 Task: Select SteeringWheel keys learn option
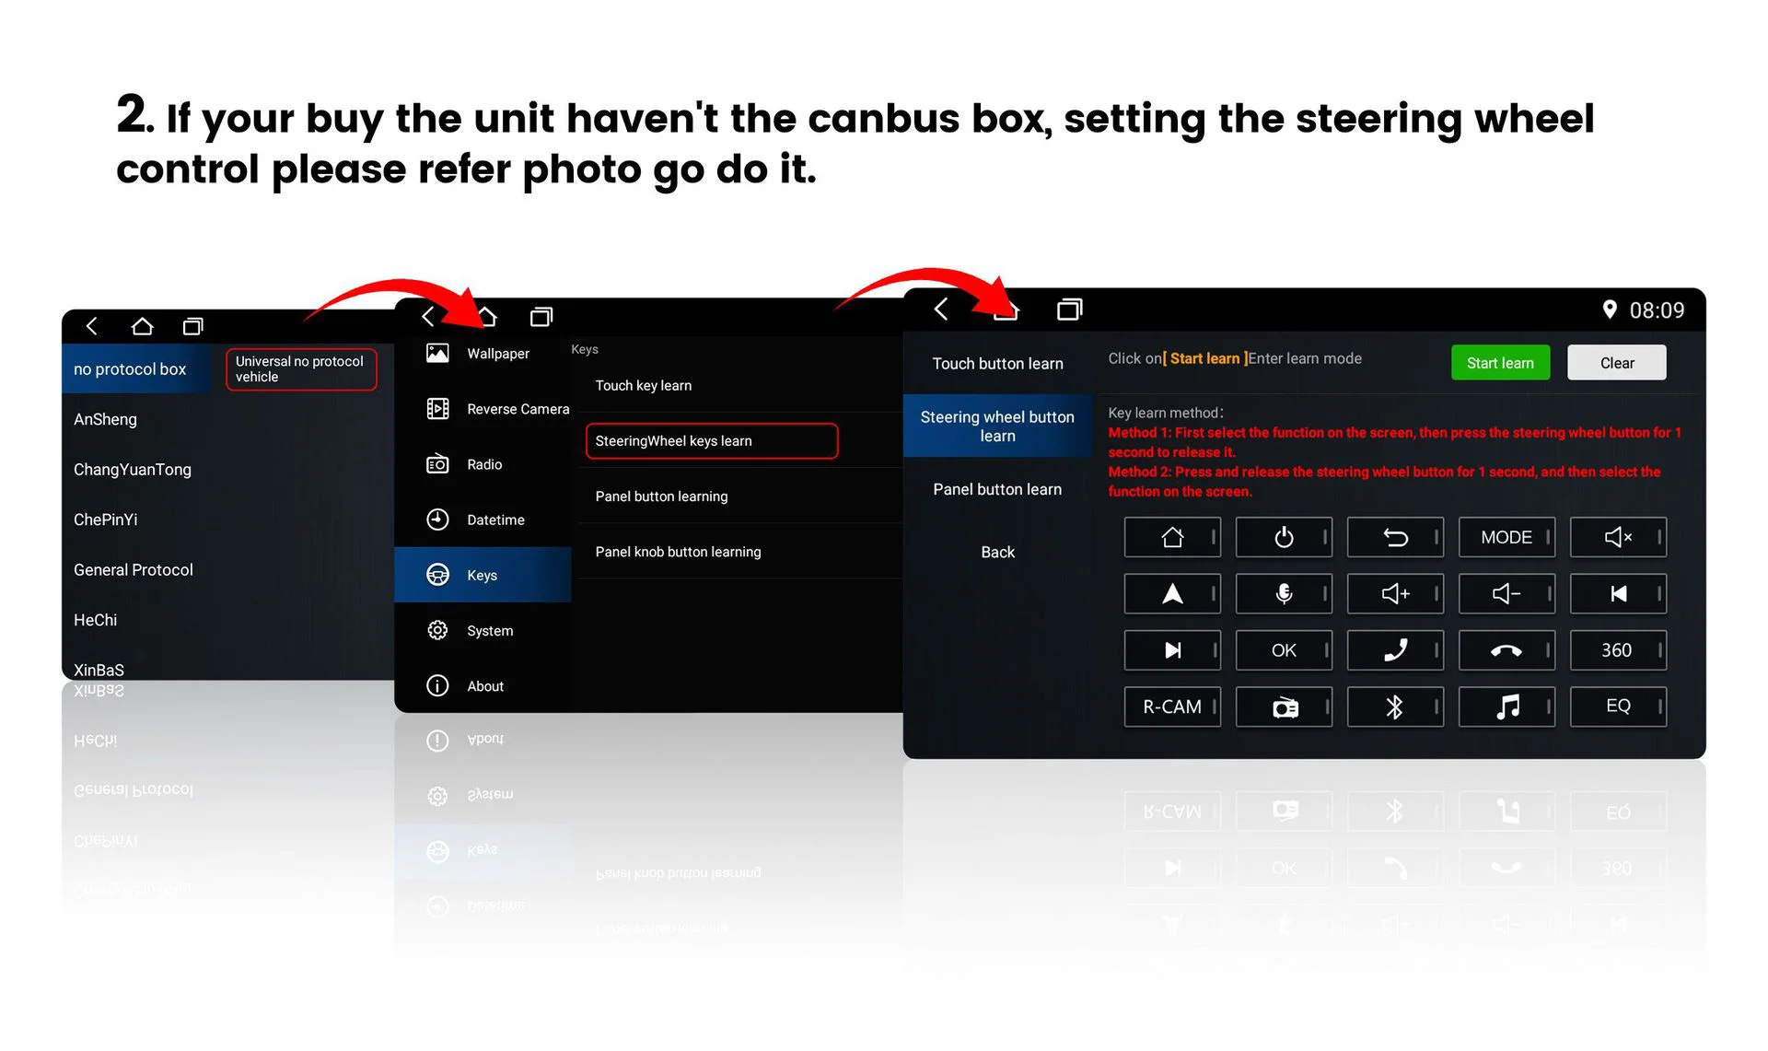(712, 441)
